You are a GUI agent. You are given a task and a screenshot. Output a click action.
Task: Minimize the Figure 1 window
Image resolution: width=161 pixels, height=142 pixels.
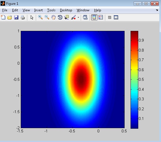click(x=138, y=4)
